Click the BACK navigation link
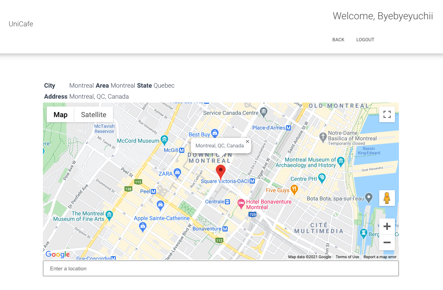The width and height of the screenshot is (443, 290). point(338,40)
